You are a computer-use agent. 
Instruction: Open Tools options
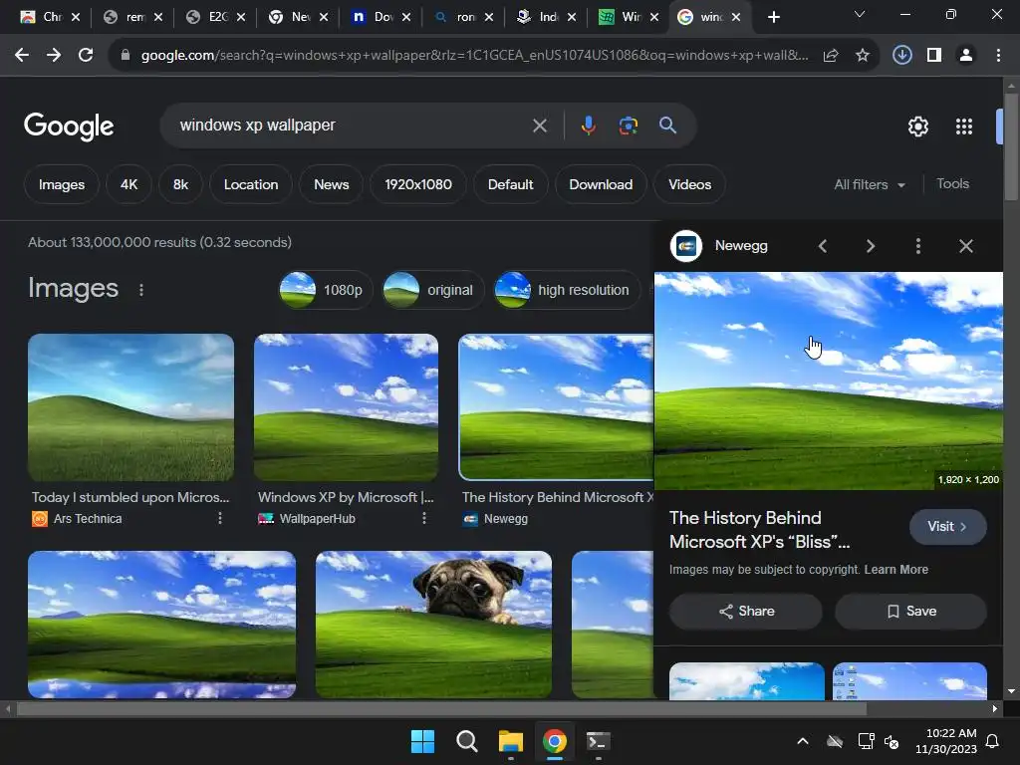(x=952, y=184)
